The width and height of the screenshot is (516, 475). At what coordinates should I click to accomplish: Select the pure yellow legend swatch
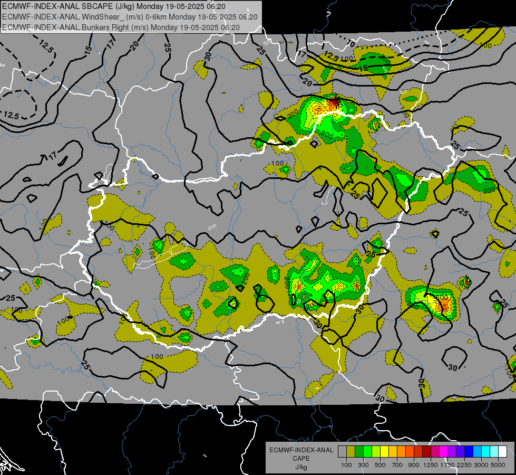tap(384, 452)
